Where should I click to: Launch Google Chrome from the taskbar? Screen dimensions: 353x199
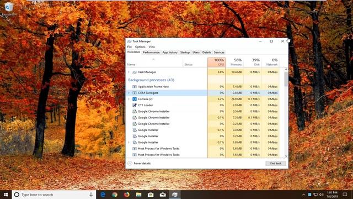click(x=115, y=195)
